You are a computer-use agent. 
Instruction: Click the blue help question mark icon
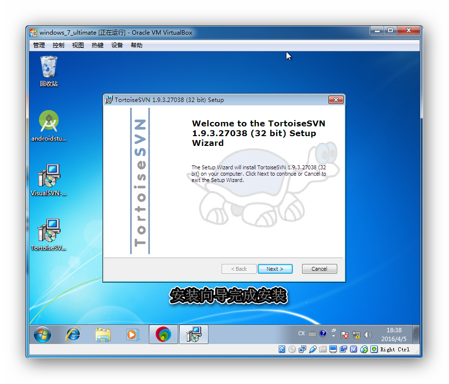tap(323, 333)
